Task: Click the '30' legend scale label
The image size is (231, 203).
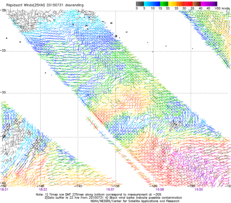Action: (x=184, y=8)
